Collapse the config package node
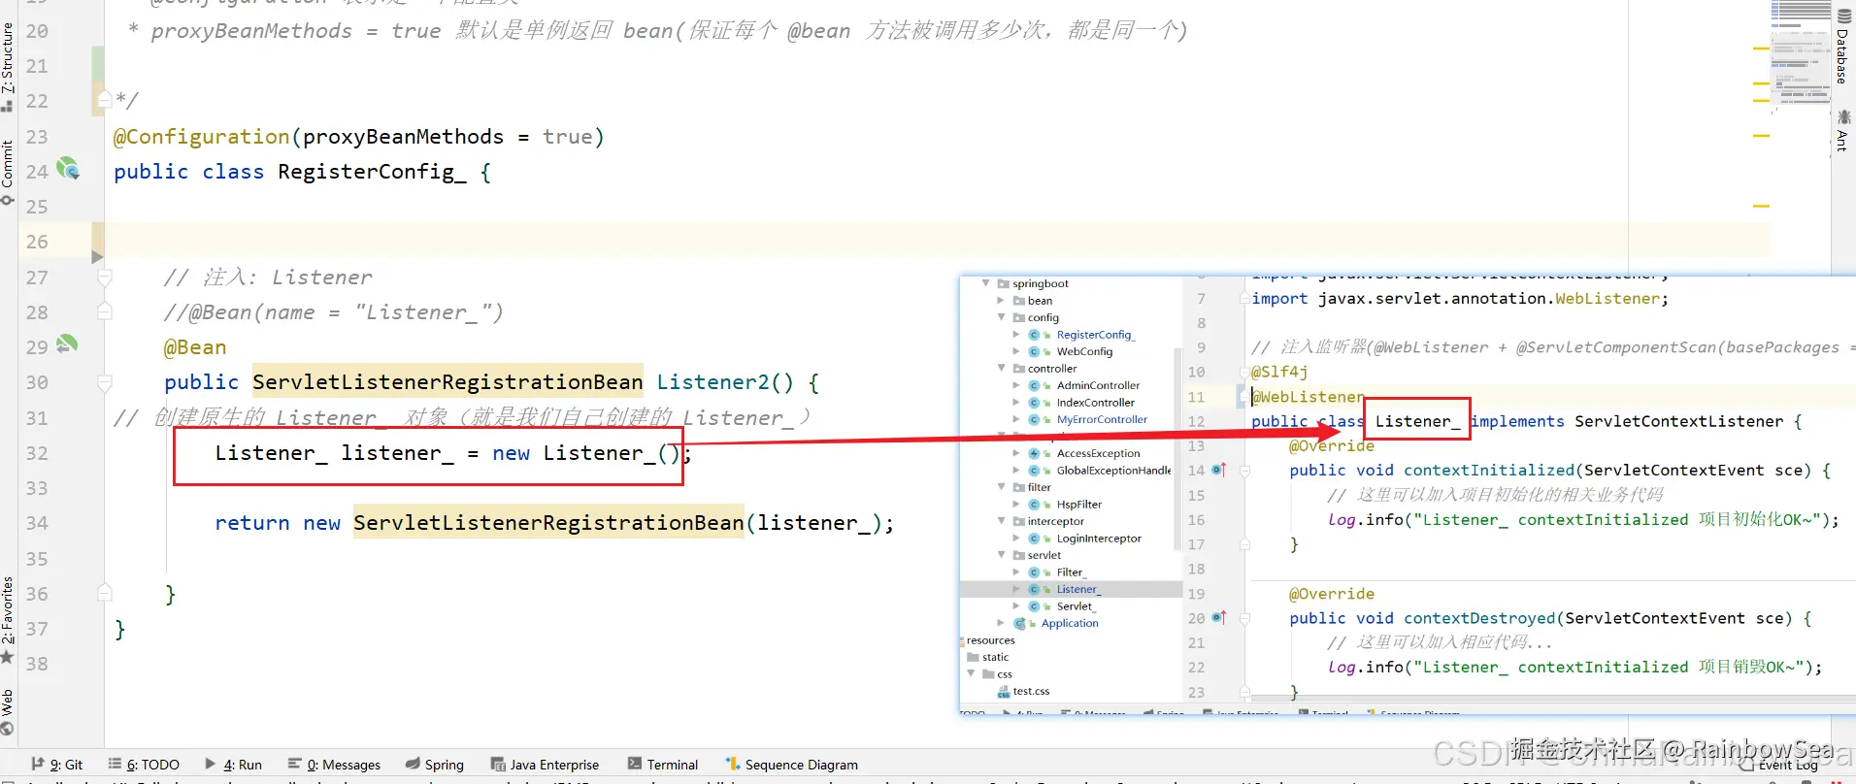1856x784 pixels. pyautogui.click(x=1001, y=317)
